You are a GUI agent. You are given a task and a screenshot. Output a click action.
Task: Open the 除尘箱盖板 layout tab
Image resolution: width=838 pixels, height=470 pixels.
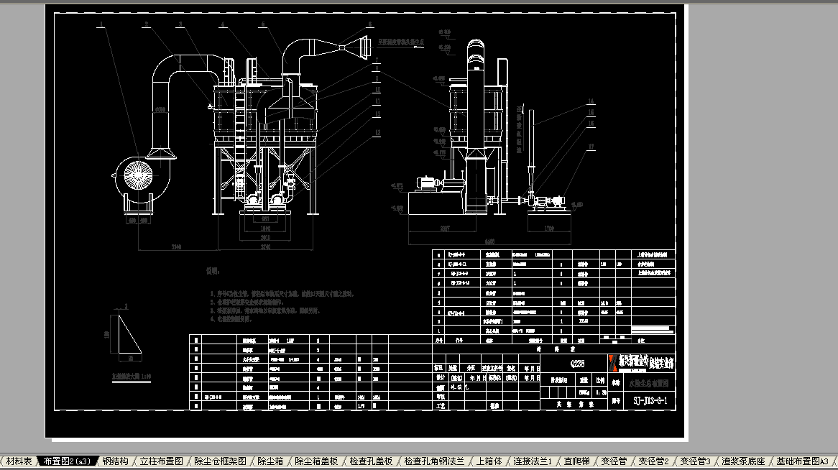(316, 461)
